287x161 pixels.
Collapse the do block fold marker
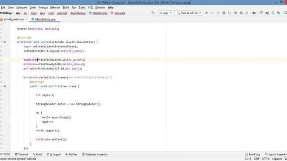tap(10, 113)
